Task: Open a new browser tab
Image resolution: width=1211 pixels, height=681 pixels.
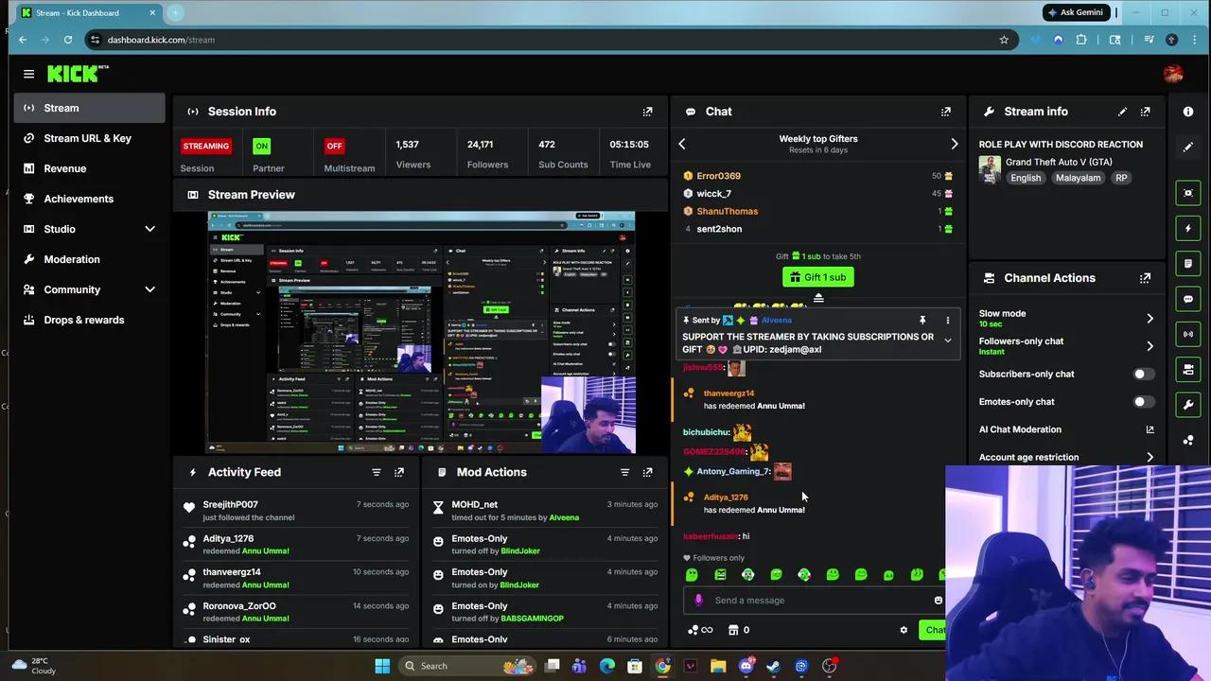Action: pos(175,12)
